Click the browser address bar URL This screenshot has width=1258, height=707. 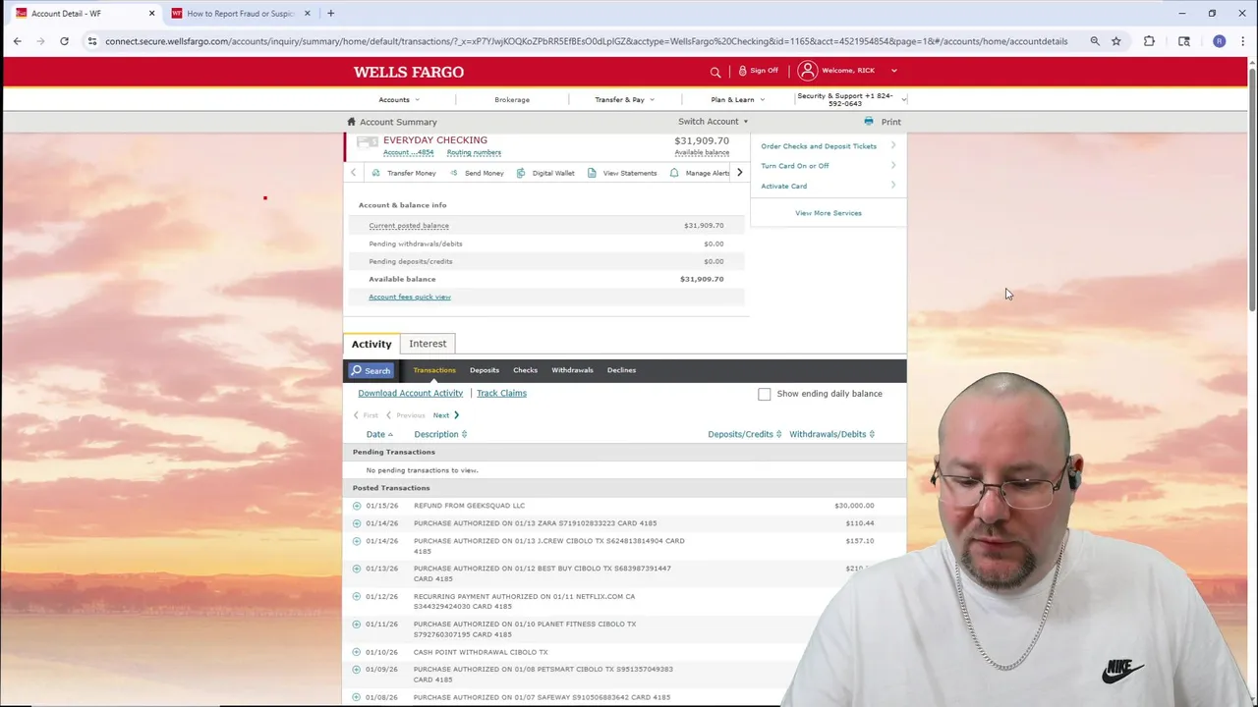tap(586, 41)
